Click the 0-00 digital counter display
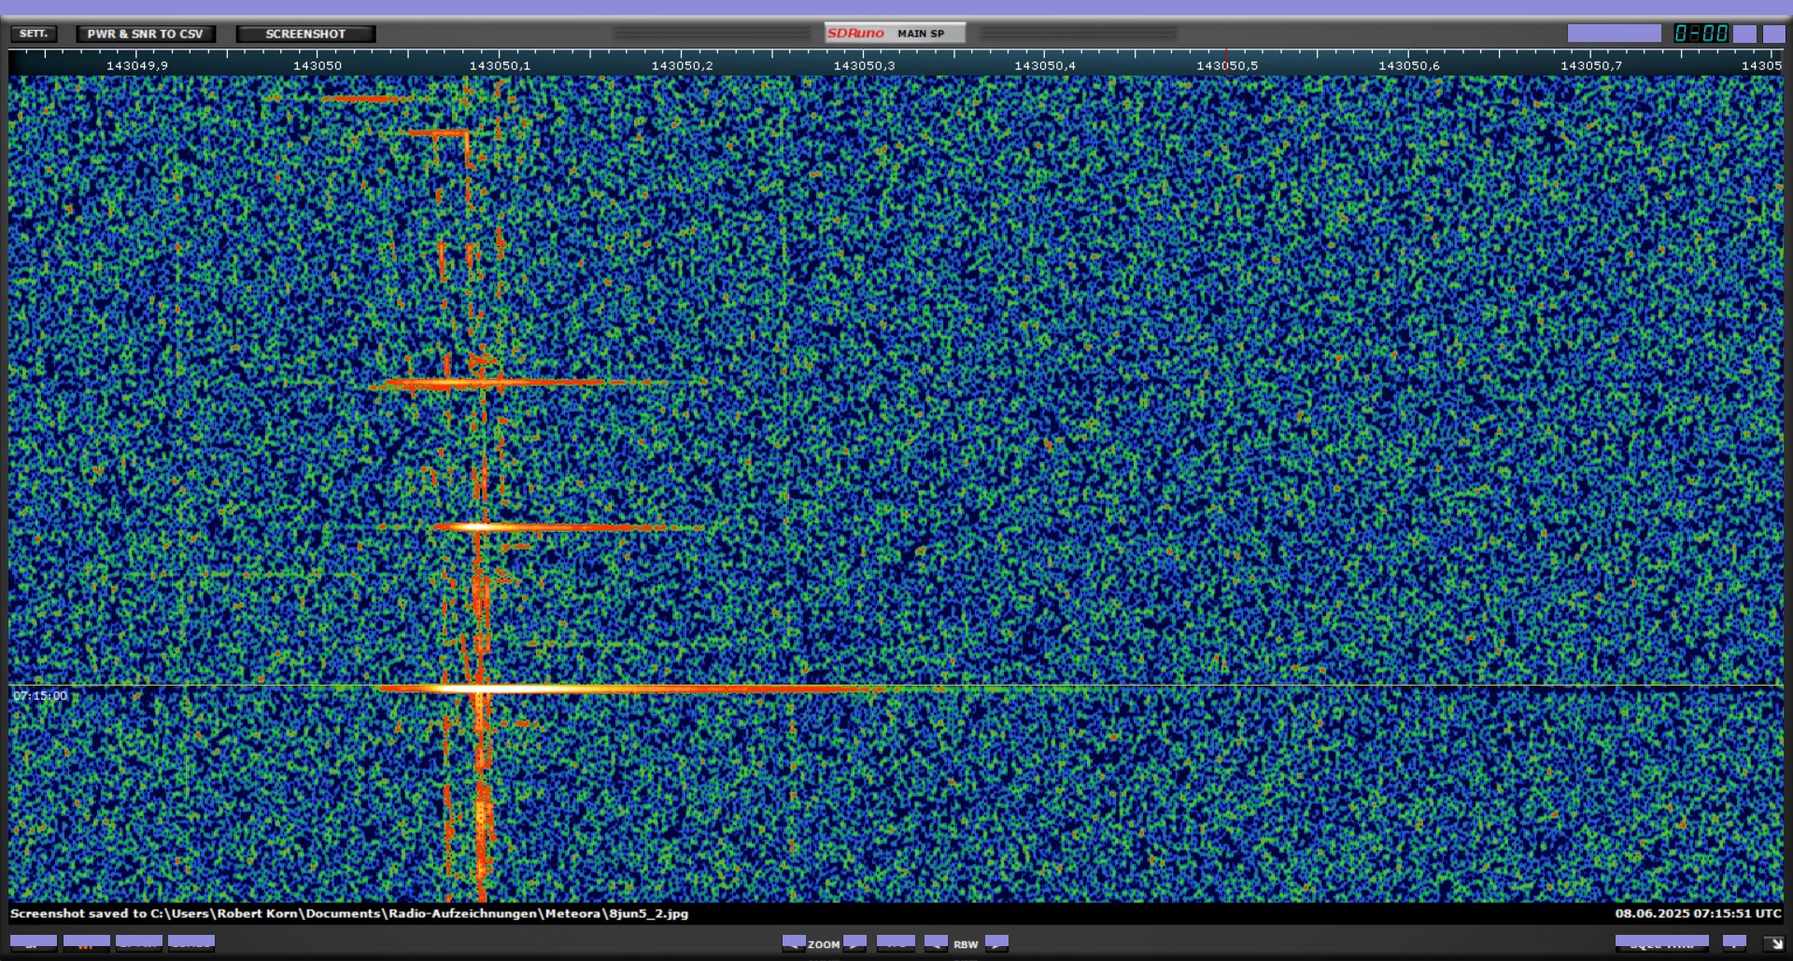The image size is (1793, 961). [1701, 34]
